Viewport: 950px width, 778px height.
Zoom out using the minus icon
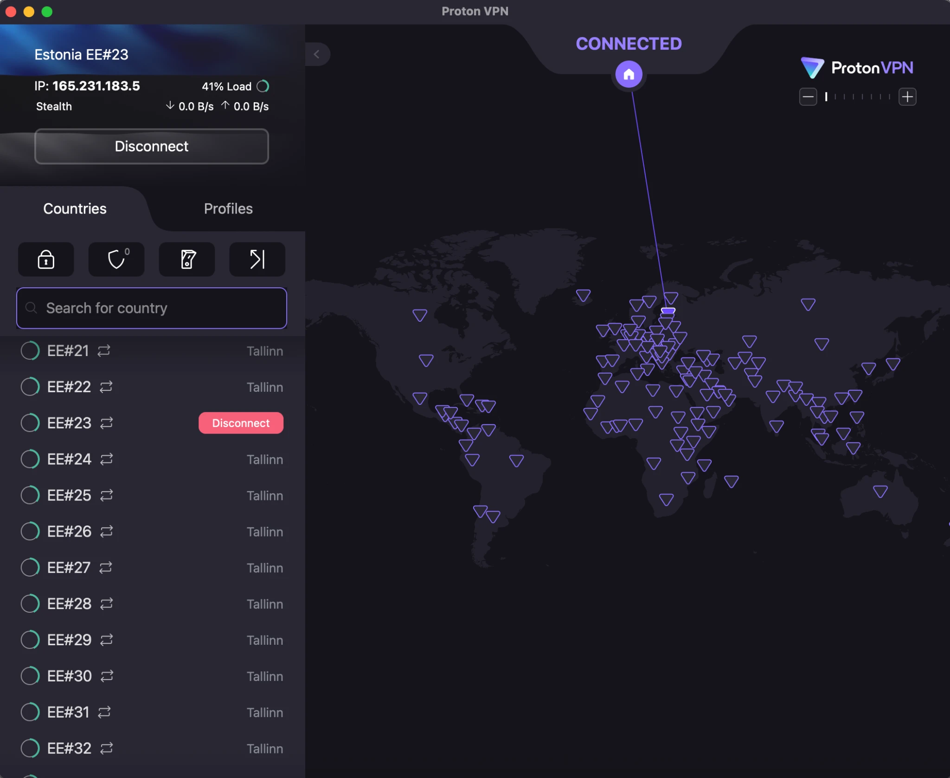tap(808, 97)
